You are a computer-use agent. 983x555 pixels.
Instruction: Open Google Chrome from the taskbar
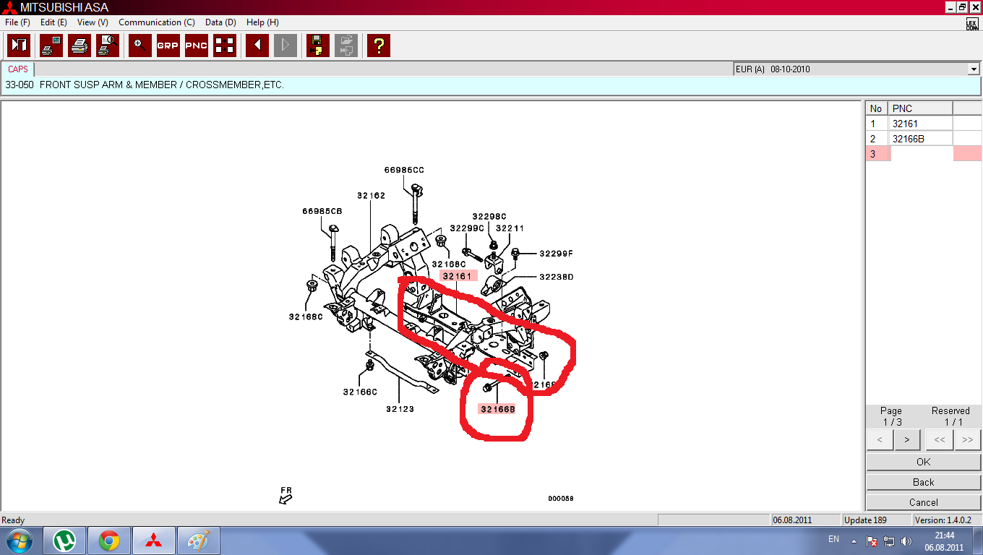click(109, 541)
